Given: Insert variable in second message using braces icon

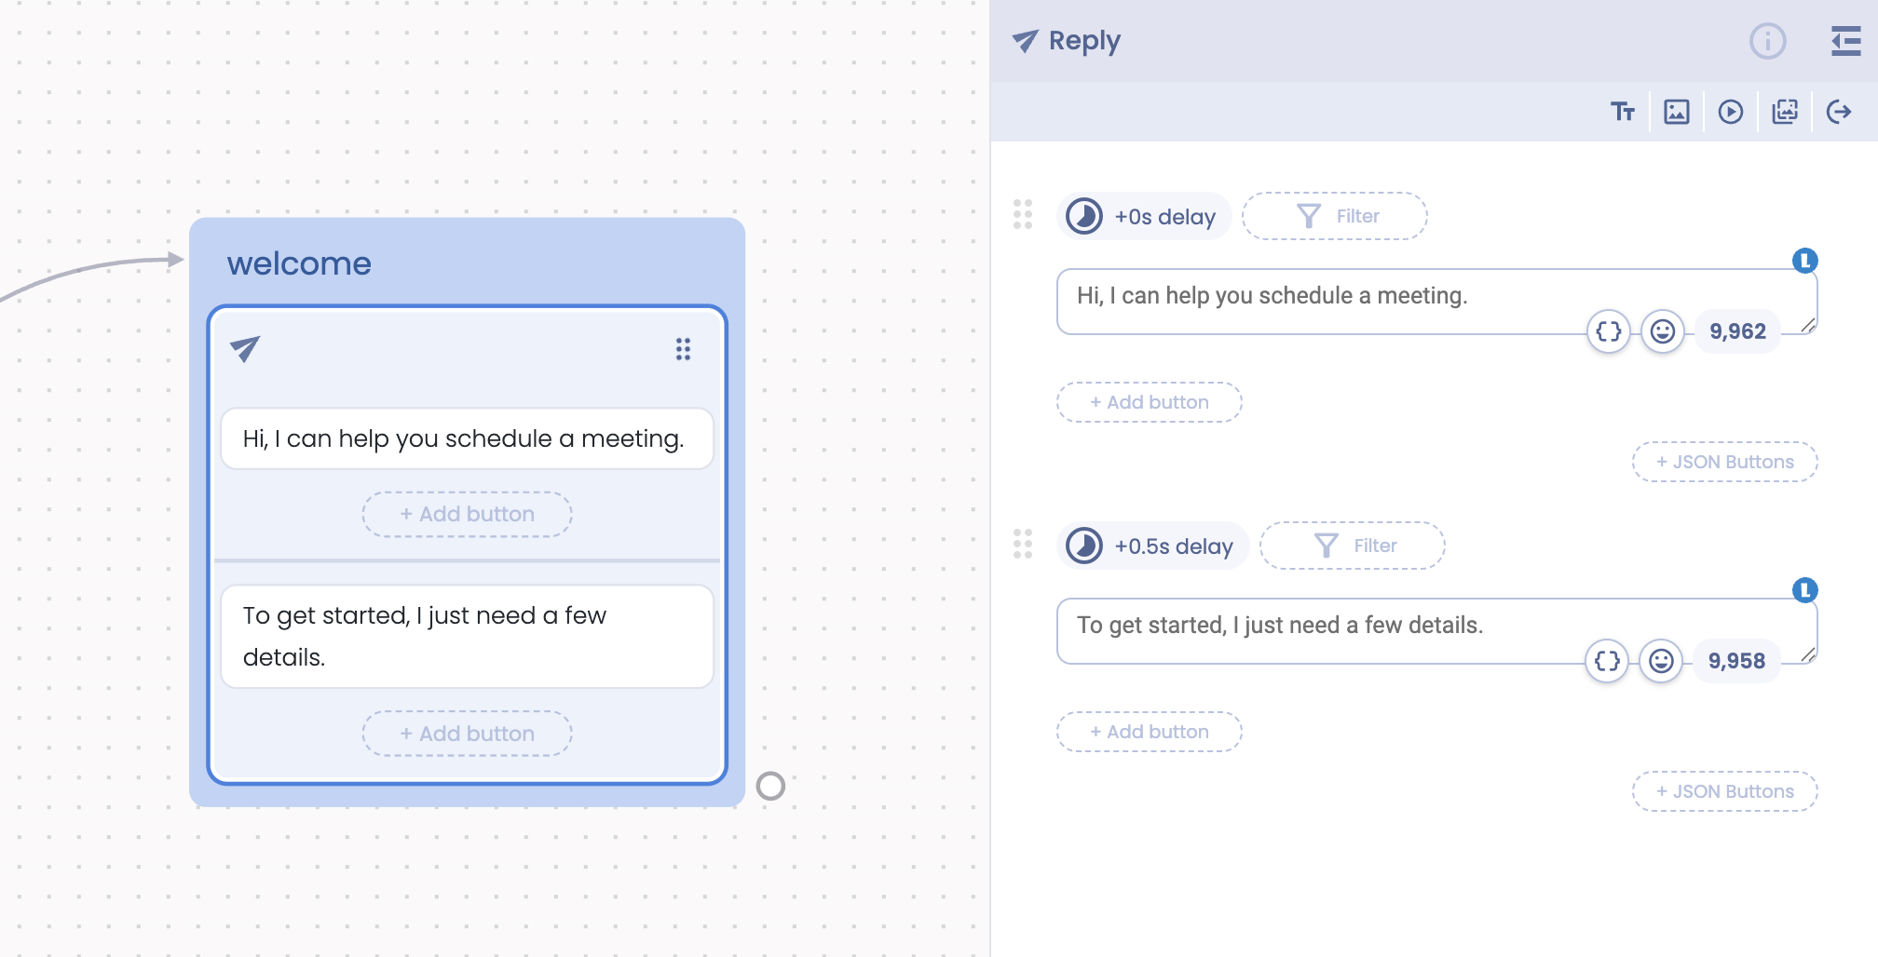Looking at the screenshot, I should [1607, 661].
